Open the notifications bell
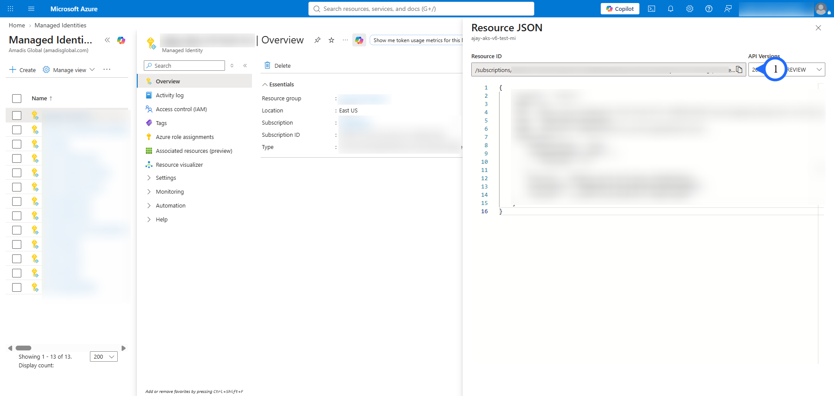The width and height of the screenshot is (834, 396). (x=671, y=9)
